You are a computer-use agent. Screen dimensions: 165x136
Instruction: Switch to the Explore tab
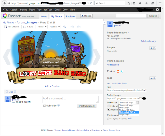(70, 17)
